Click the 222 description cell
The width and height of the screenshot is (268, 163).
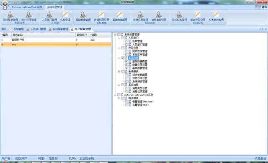(93, 40)
